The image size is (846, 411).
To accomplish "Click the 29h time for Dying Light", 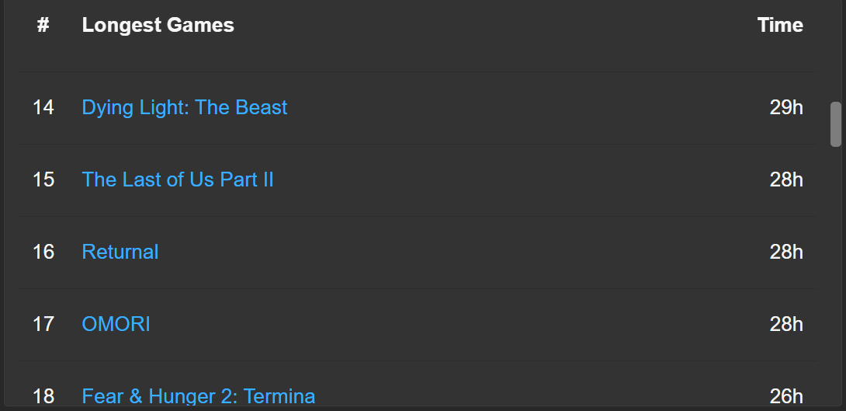I will tap(785, 107).
